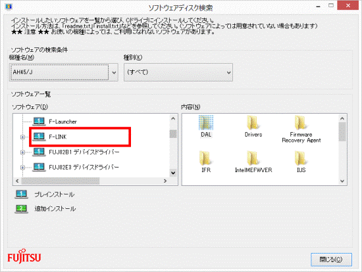Click up arrow of contents pane scrollbar
The width and height of the screenshot is (362, 272).
[x=342, y=118]
